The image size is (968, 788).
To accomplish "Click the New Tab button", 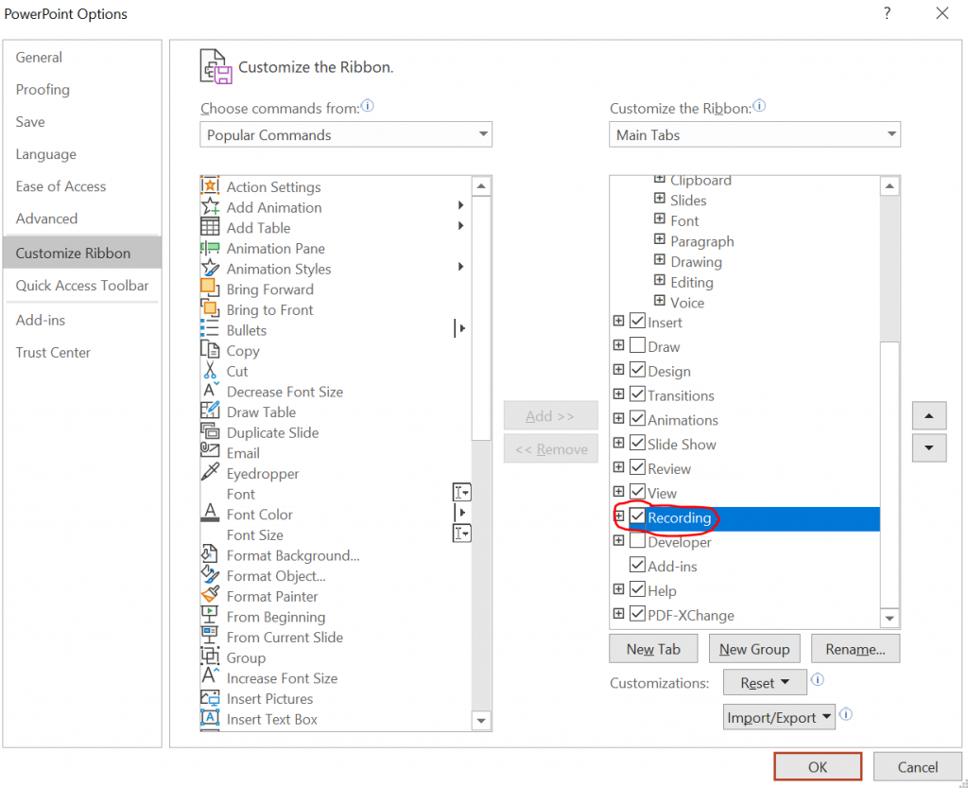I will (653, 649).
